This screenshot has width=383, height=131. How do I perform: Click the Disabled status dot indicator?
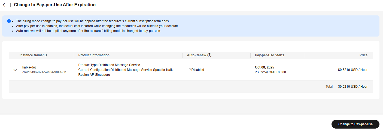pos(190,69)
